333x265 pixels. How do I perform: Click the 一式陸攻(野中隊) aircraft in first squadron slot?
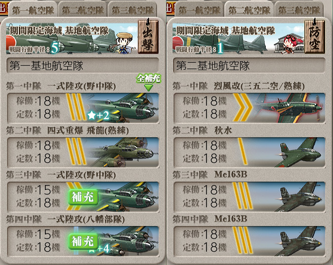(x=121, y=108)
